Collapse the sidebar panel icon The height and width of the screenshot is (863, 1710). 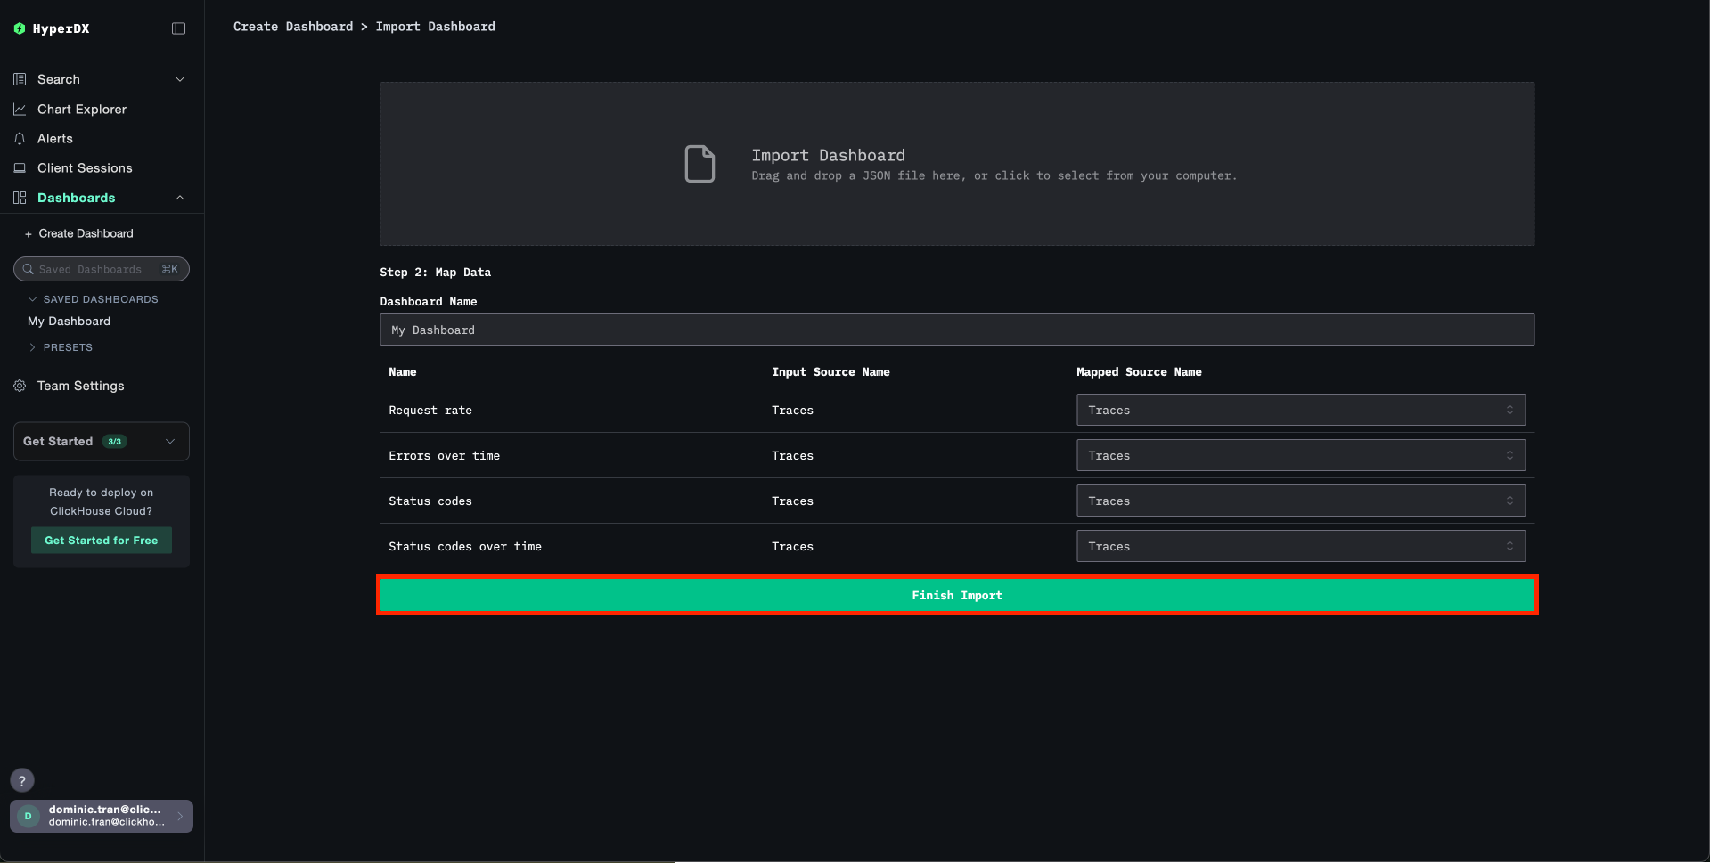click(x=178, y=28)
